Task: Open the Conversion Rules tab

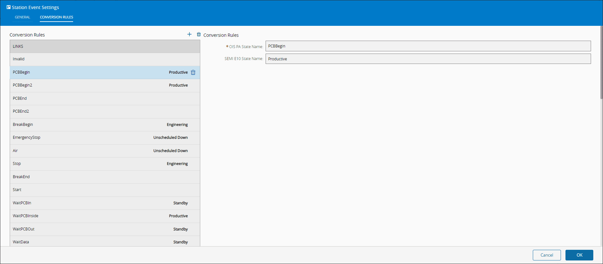Action: (56, 17)
